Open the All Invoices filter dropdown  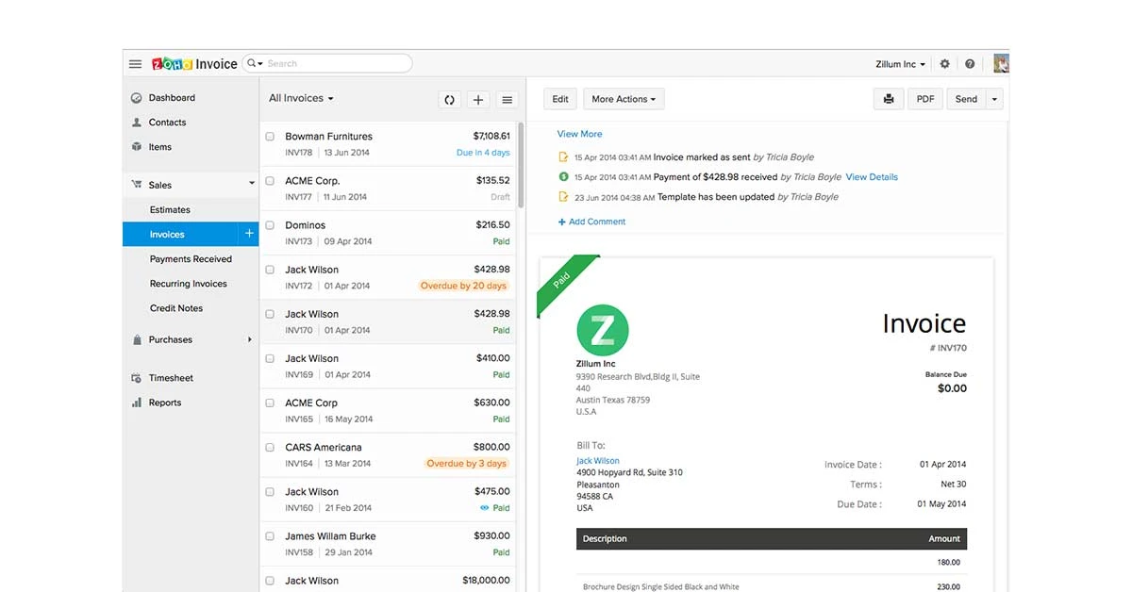pyautogui.click(x=300, y=97)
